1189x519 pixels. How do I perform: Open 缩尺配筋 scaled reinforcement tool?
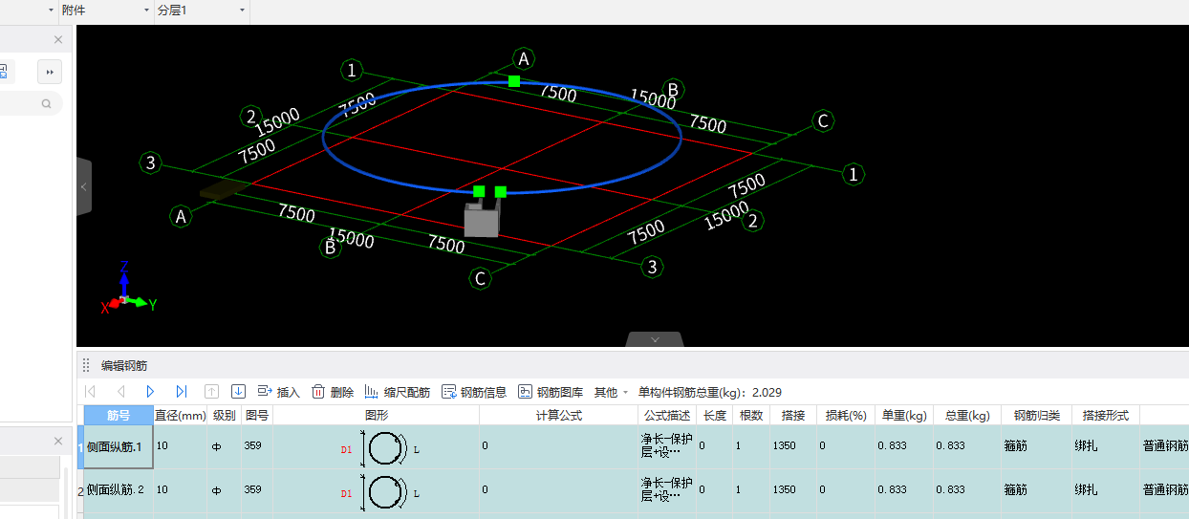[398, 392]
